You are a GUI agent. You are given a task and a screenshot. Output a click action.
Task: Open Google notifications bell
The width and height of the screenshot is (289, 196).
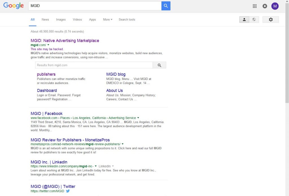(x=265, y=6)
